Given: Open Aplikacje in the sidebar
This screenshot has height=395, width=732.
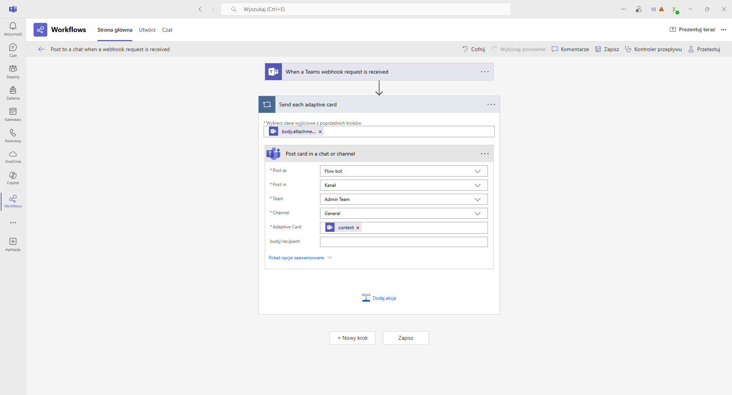Looking at the screenshot, I should (13, 244).
